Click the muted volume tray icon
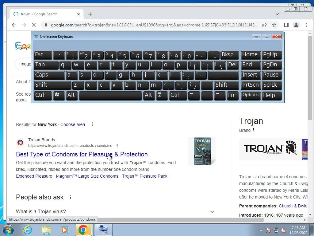 [283, 230]
